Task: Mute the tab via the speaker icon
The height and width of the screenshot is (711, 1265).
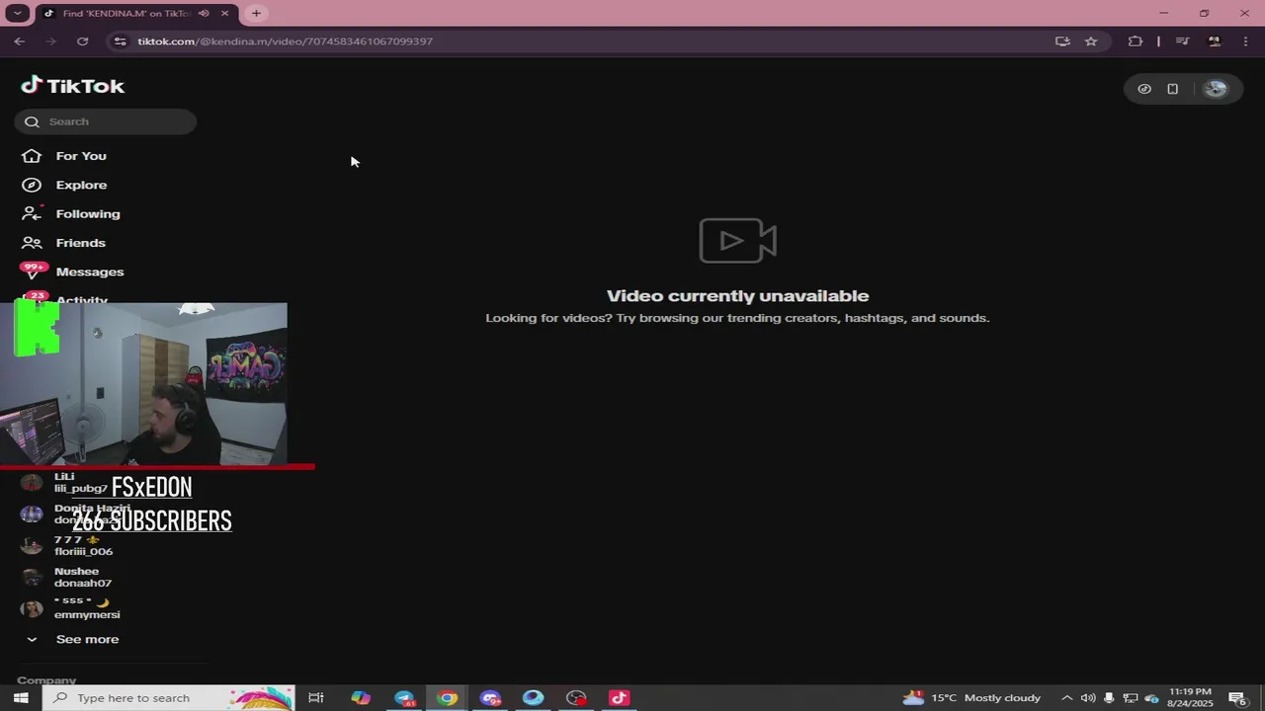Action: point(204,13)
